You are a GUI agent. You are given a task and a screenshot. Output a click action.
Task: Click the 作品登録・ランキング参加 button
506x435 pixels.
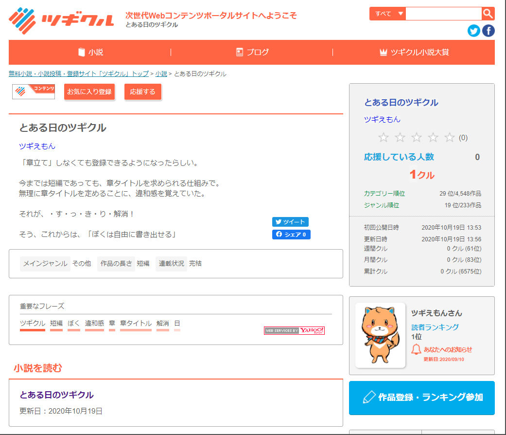click(x=421, y=397)
